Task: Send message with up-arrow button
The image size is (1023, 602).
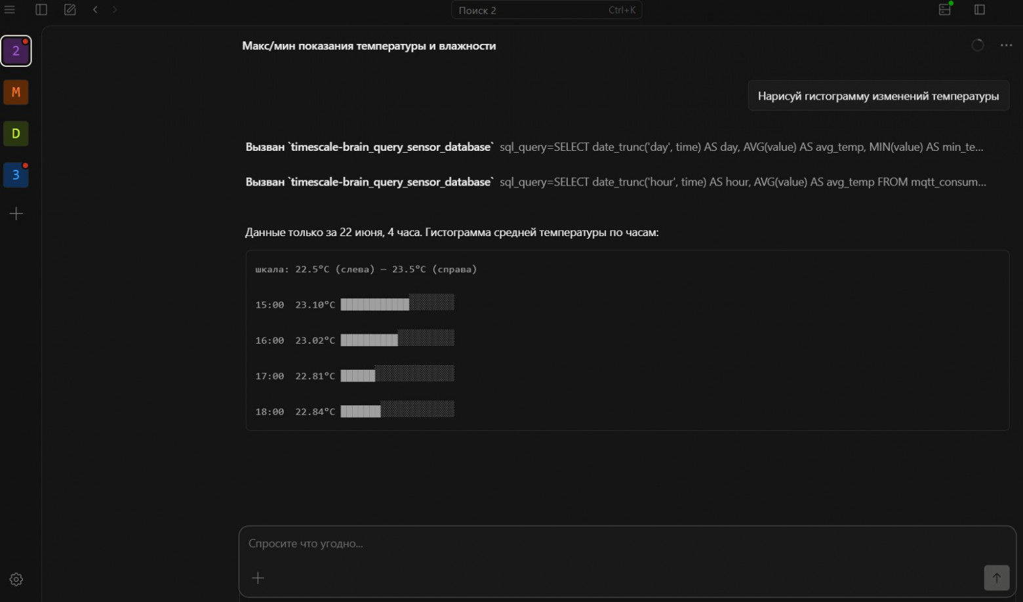Action: [x=997, y=578]
